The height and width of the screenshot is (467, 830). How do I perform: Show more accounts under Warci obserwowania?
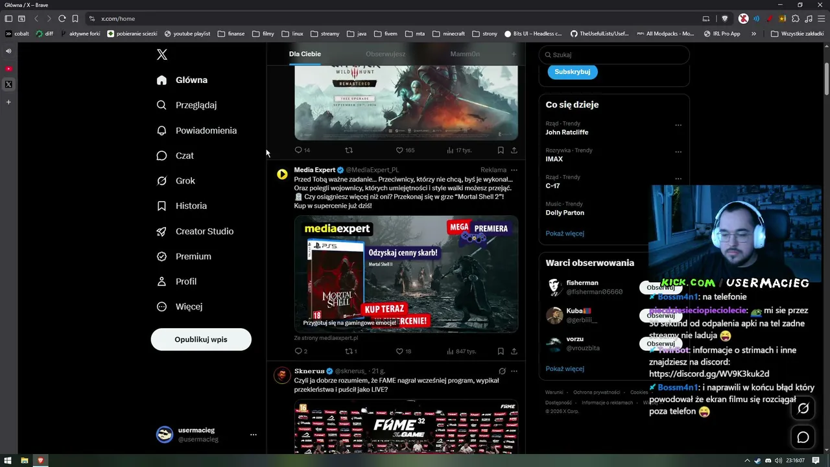(x=565, y=368)
